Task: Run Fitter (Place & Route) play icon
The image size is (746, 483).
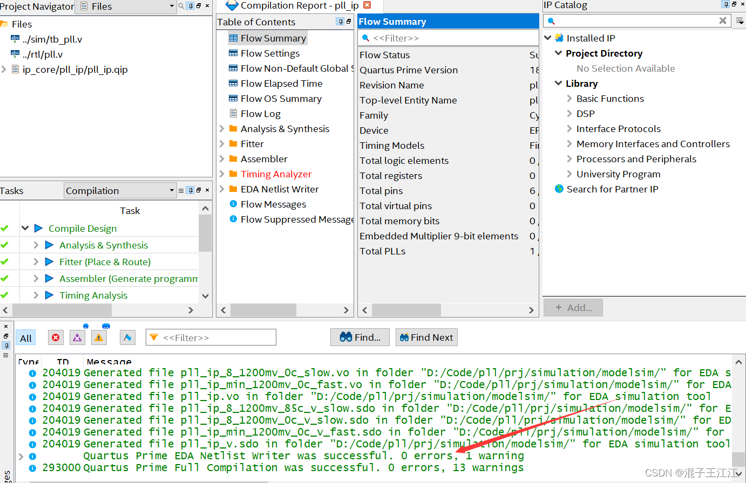Action: [x=49, y=261]
